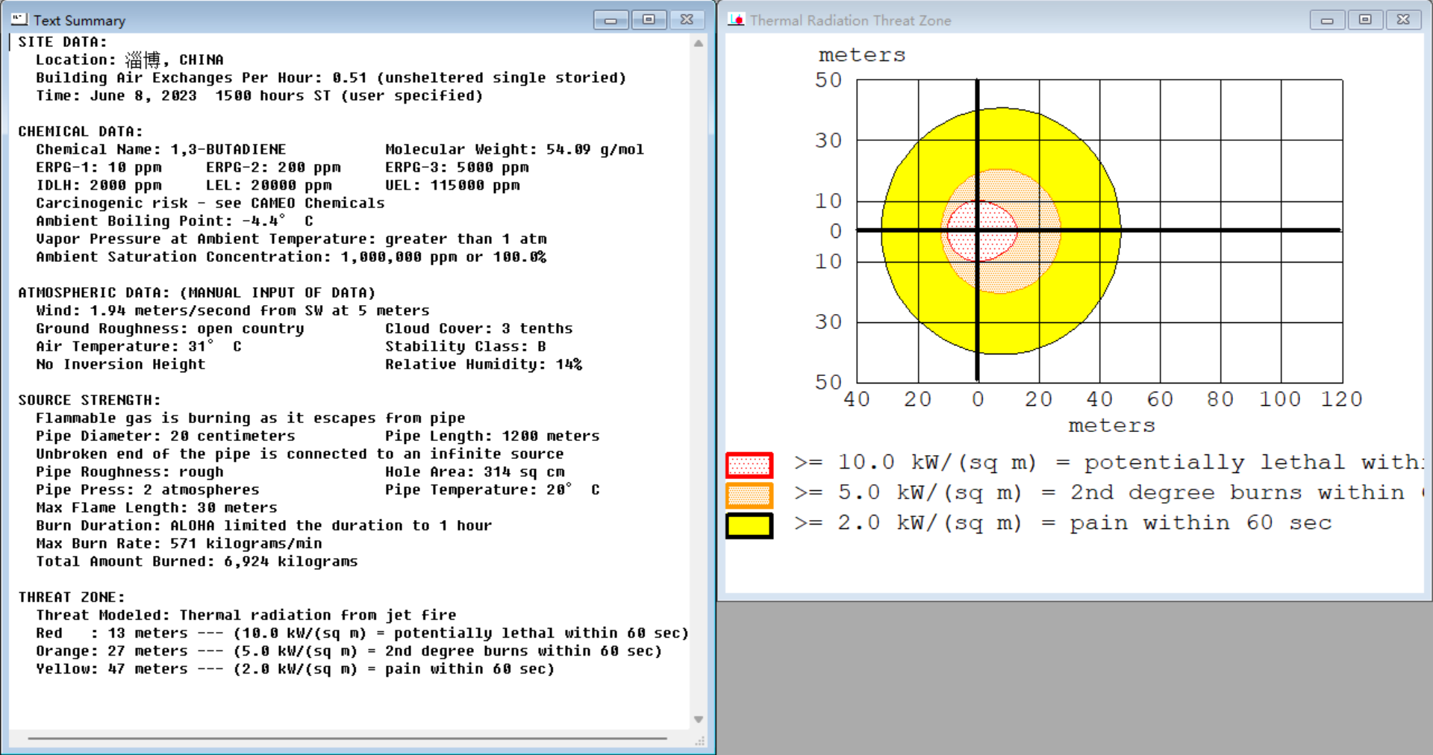Click 'Max Burn Rate: 571 kilograms/min' line

(x=179, y=543)
